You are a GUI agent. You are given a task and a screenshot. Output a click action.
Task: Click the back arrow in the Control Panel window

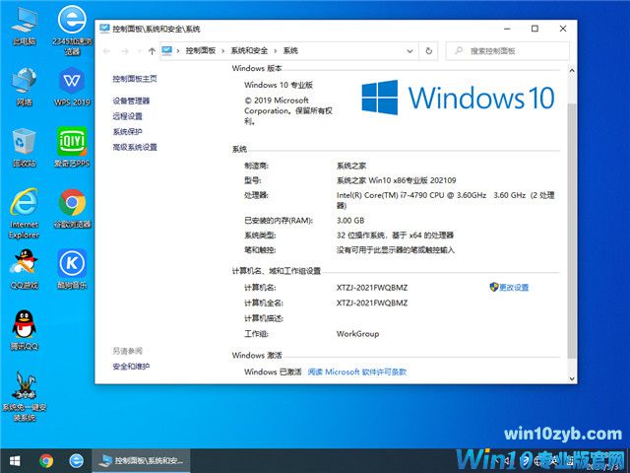click(x=106, y=51)
